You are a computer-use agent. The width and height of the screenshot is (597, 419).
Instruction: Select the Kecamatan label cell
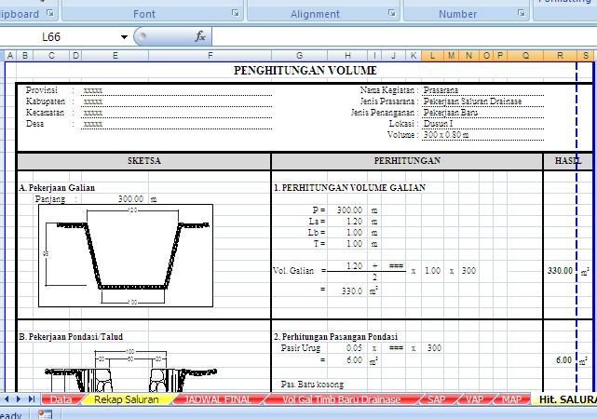pyautogui.click(x=45, y=113)
